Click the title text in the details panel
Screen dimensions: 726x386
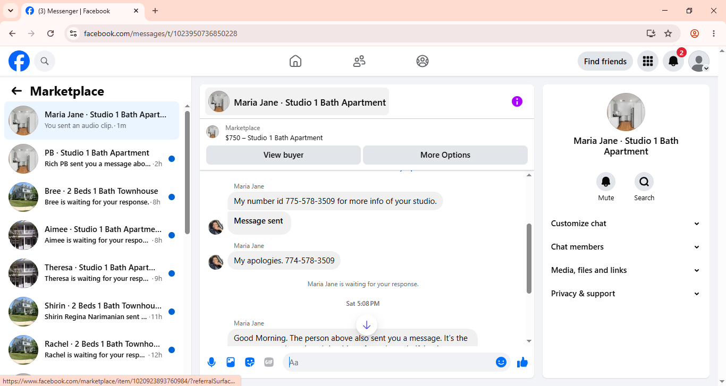(626, 146)
